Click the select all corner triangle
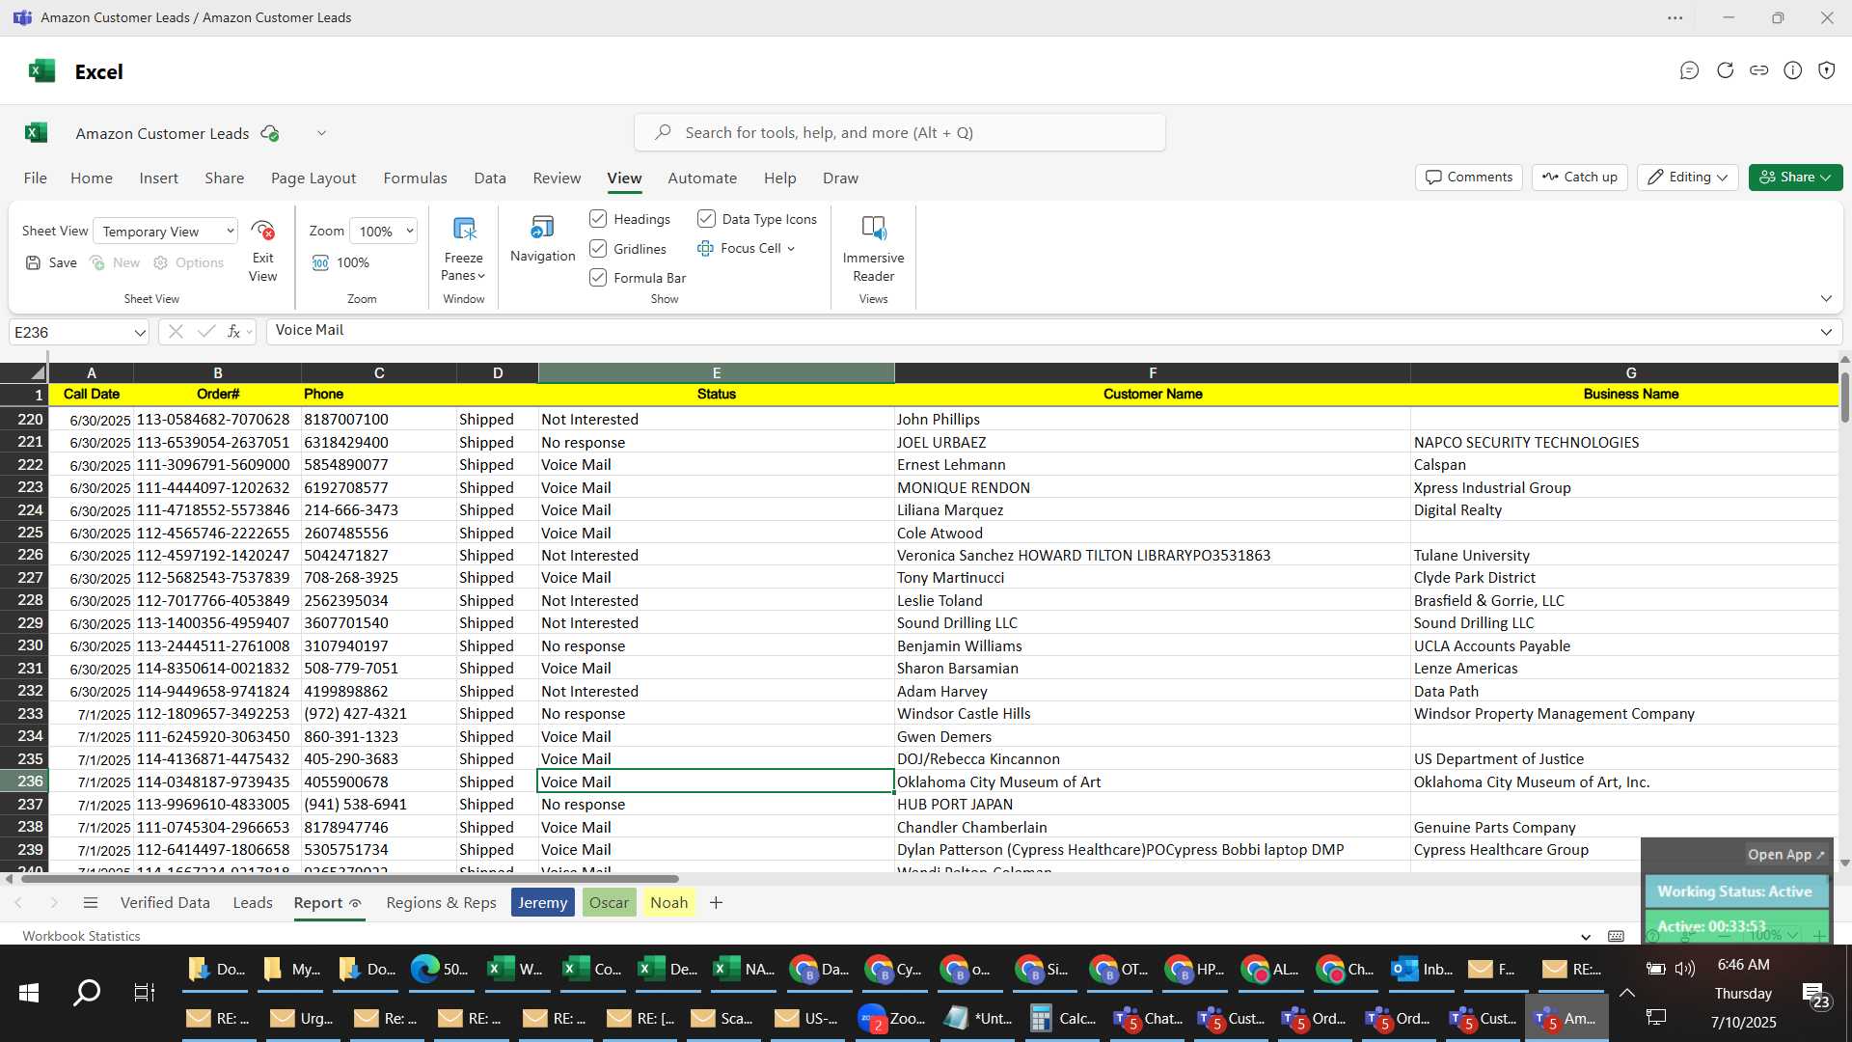Viewport: 1852px width, 1042px height. [x=37, y=372]
